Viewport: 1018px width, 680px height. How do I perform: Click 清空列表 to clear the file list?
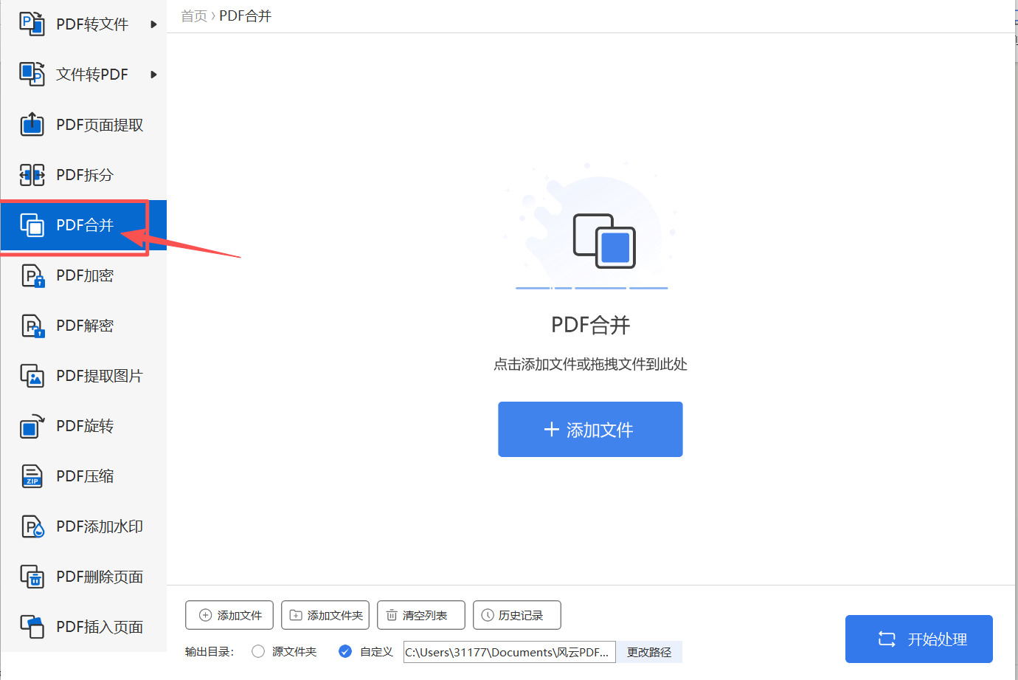421,615
